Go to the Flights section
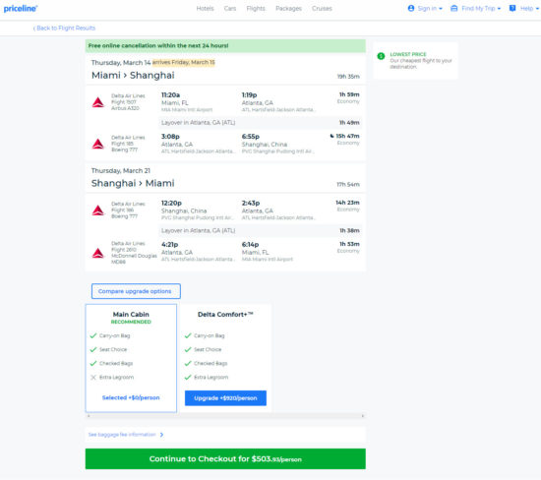The image size is (541, 480). tap(256, 9)
